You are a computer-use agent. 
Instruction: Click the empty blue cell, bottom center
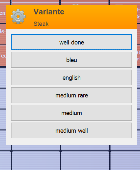click(x=85, y=161)
